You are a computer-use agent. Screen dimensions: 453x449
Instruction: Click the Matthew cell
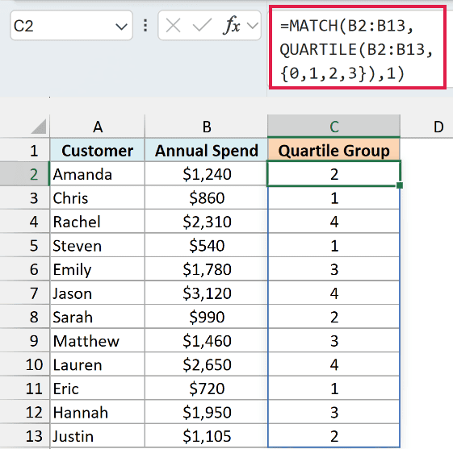98,340
